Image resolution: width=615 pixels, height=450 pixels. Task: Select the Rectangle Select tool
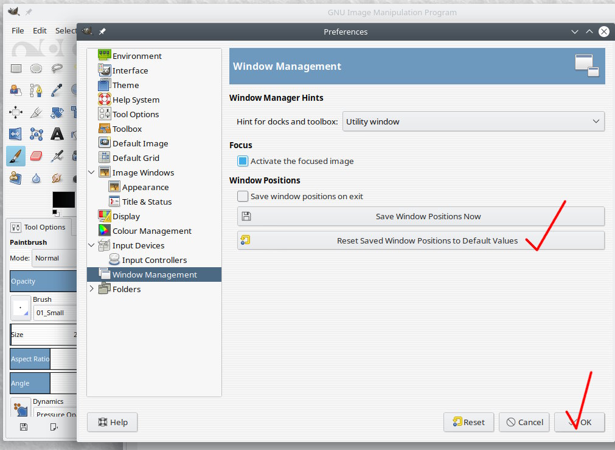pos(16,69)
